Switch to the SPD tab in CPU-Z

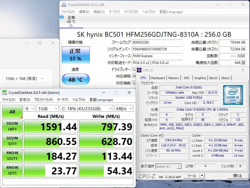pyautogui.click(x=187, y=78)
